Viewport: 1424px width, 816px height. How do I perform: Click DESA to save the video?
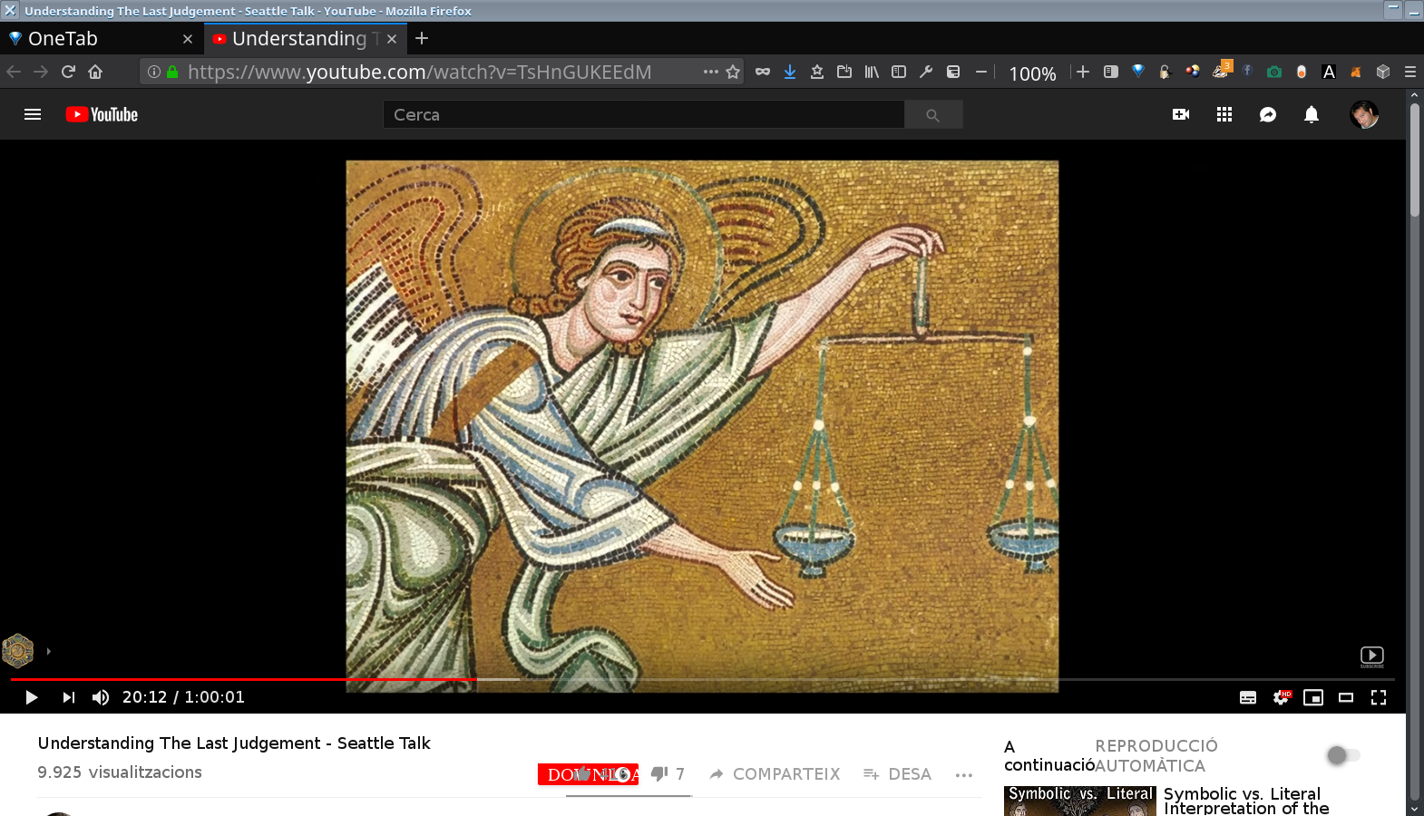[x=898, y=774]
